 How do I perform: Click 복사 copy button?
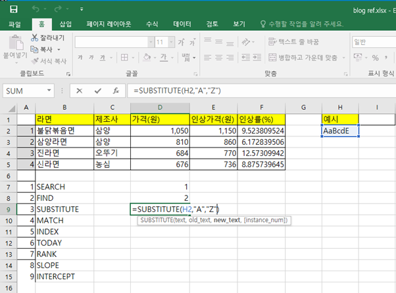pos(41,49)
